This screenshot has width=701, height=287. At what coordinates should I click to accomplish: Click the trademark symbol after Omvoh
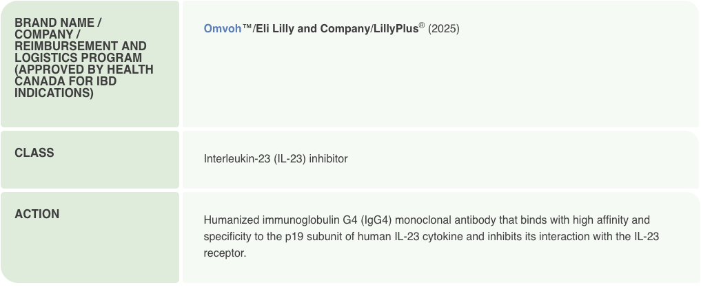tap(247, 30)
